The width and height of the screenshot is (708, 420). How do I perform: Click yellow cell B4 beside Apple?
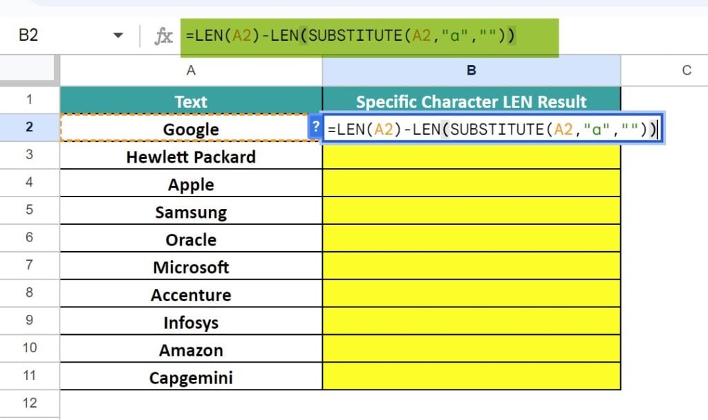pos(472,183)
